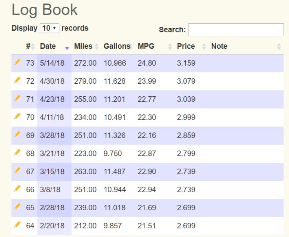289x237 pixels.
Task: Click the Miles column sort arrows icon
Action: pyautogui.click(x=96, y=46)
